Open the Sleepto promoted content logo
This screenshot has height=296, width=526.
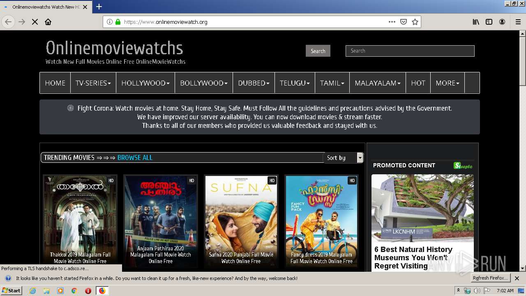click(x=463, y=166)
